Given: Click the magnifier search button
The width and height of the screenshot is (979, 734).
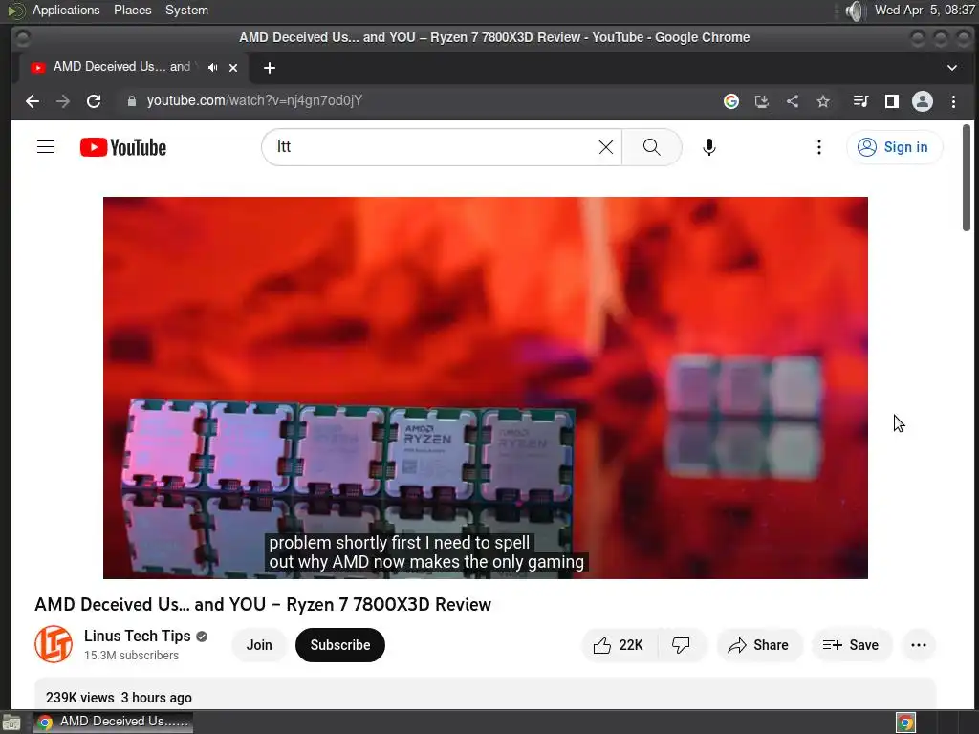Looking at the screenshot, I should coord(651,147).
